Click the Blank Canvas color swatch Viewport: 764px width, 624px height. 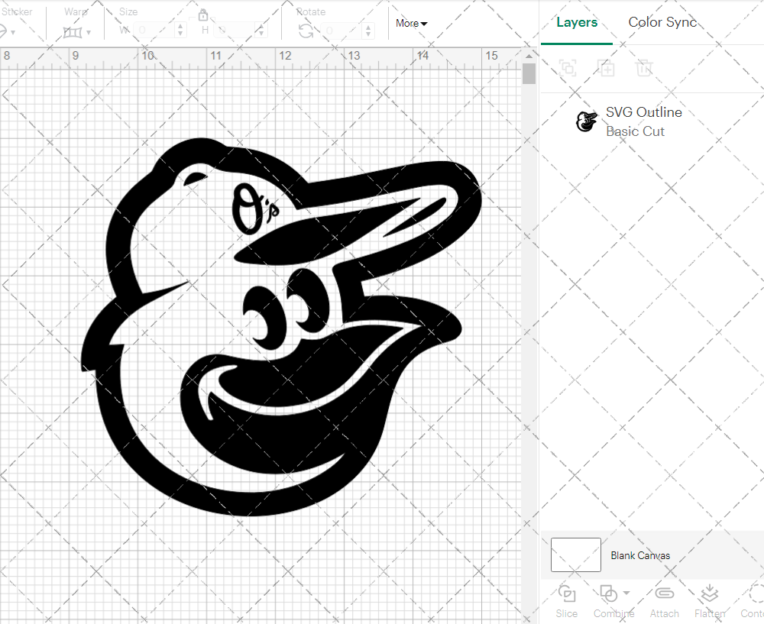pyautogui.click(x=575, y=555)
